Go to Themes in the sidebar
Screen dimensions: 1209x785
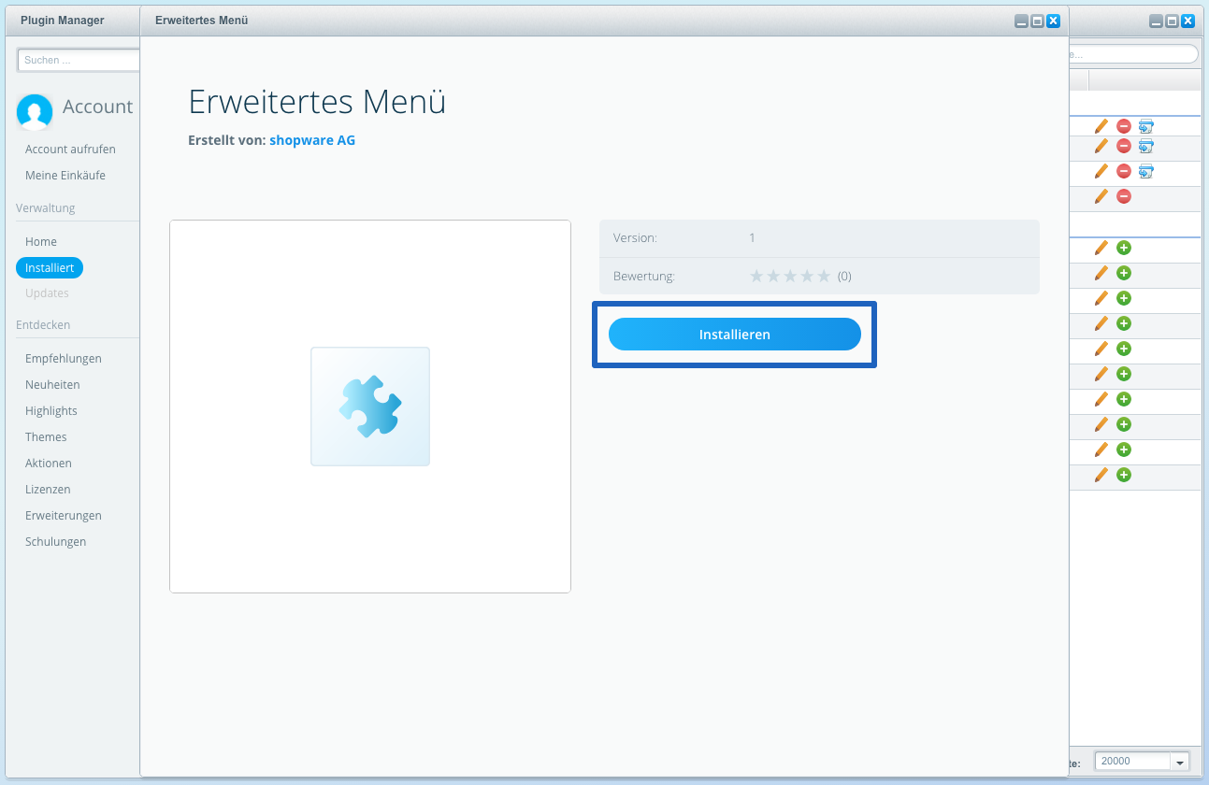pos(46,437)
